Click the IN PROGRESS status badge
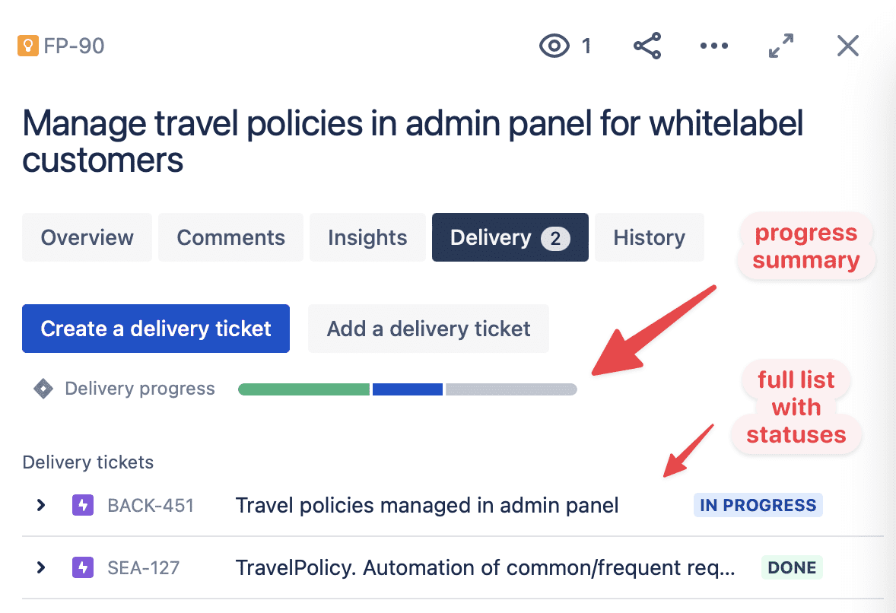This screenshot has height=613, width=896. point(758,505)
